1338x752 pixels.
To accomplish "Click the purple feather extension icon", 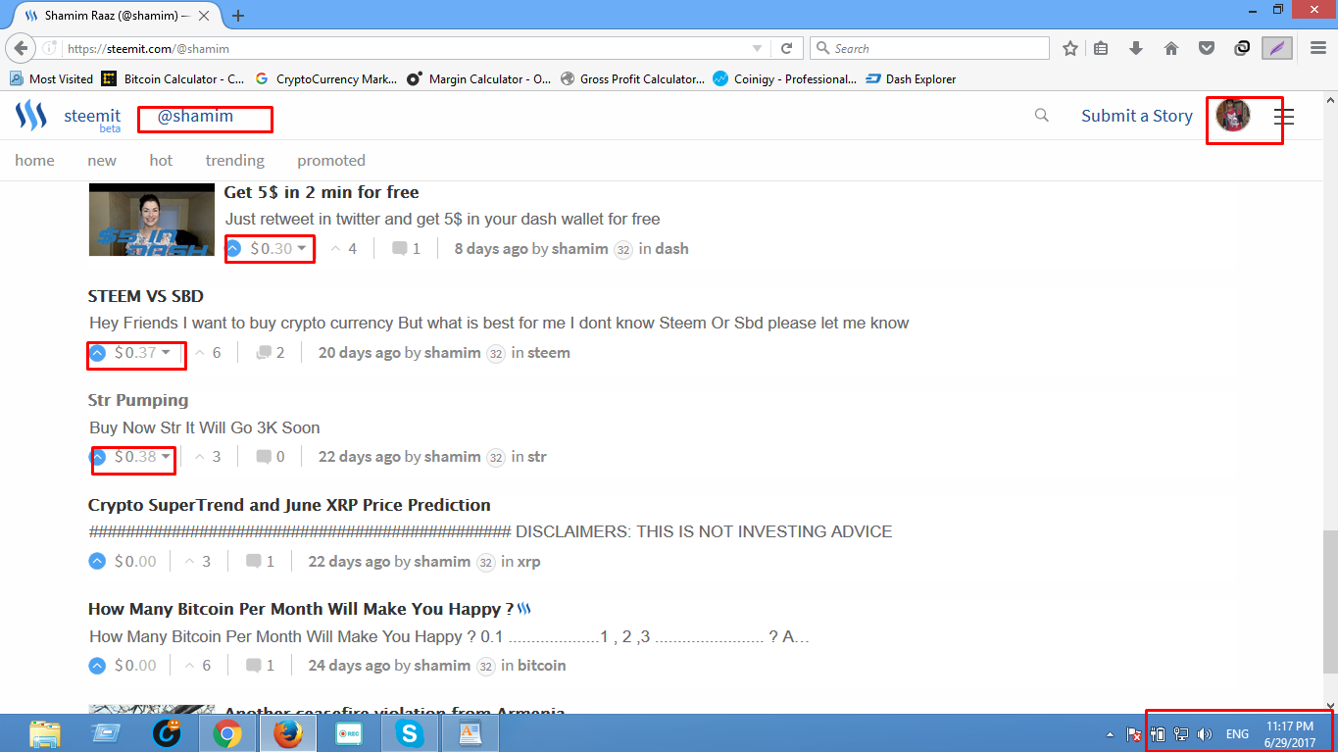I will (x=1276, y=48).
